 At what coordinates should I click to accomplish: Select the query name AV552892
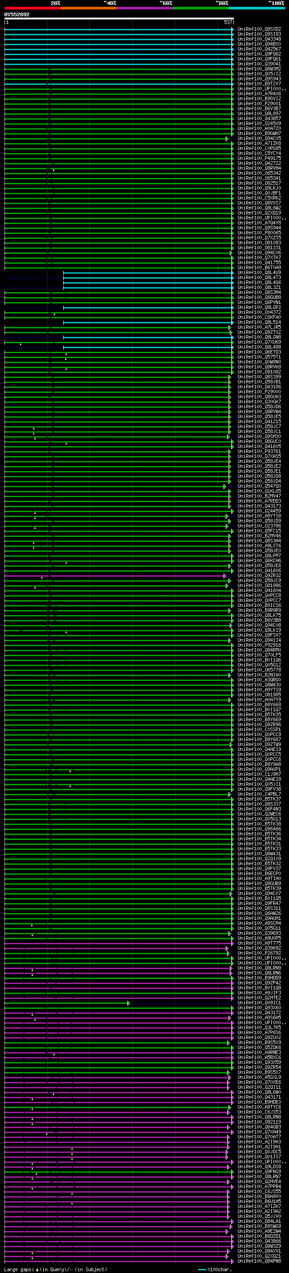pyautogui.click(x=17, y=15)
